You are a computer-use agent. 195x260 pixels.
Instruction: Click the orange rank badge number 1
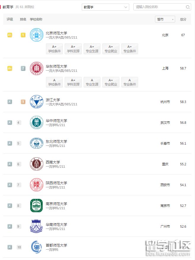23,35
